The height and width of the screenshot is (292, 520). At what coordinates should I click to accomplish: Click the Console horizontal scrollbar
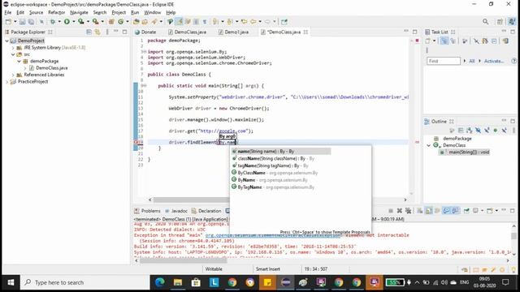pos(183,260)
